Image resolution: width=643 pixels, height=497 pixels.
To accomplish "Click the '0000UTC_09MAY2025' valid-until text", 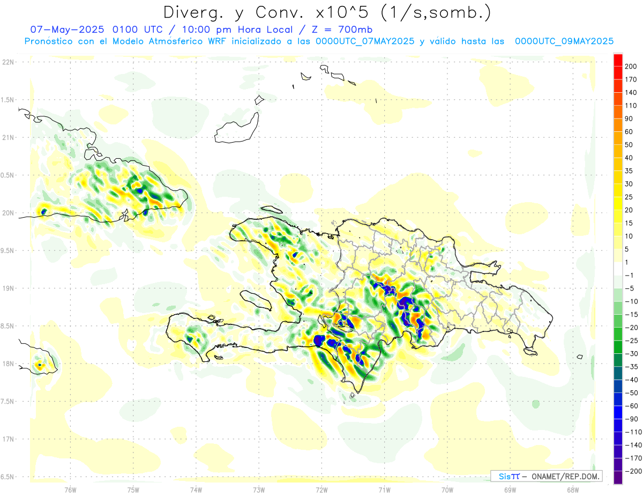I will [x=564, y=41].
